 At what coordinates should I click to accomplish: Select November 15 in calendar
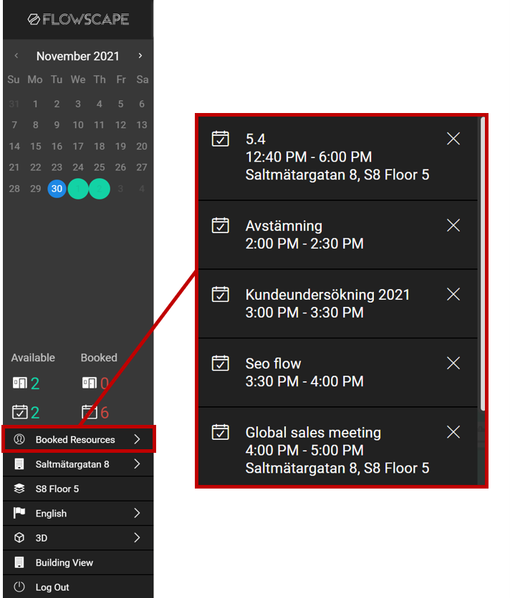pyautogui.click(x=36, y=146)
